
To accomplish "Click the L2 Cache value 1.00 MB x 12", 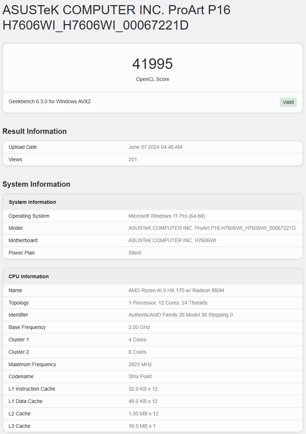I will click(x=144, y=414).
